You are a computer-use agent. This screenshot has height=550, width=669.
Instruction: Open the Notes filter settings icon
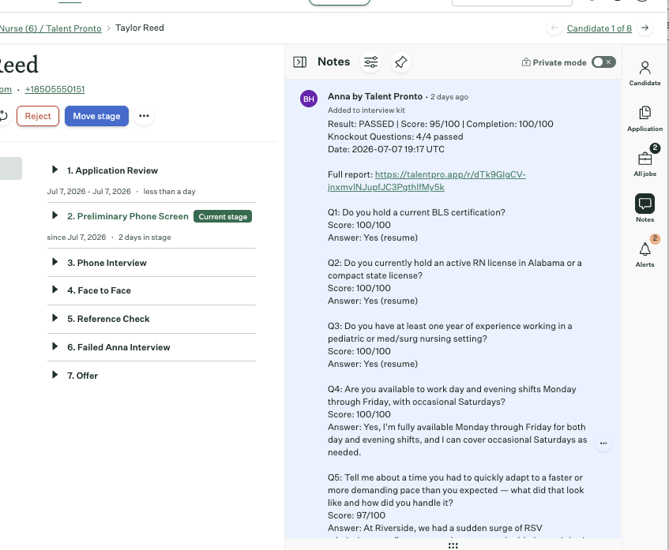370,62
